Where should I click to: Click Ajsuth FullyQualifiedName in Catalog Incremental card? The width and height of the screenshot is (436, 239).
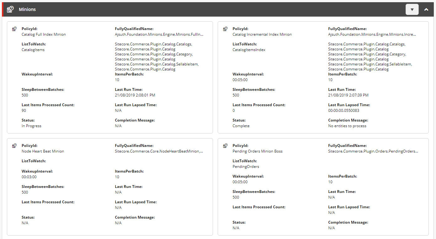(372, 34)
